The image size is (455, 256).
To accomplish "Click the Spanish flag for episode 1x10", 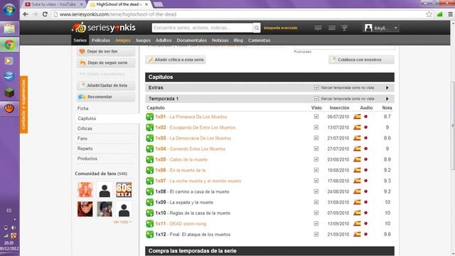I will 357,213.
